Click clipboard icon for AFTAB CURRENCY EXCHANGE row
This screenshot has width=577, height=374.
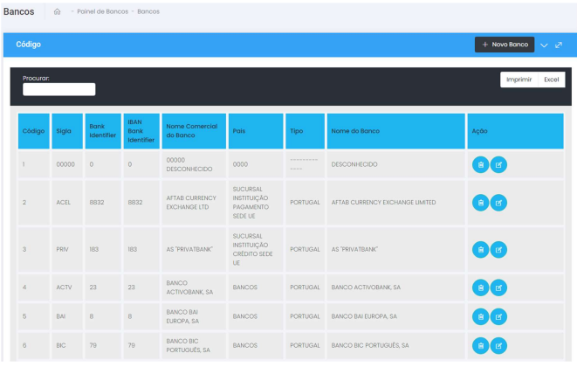[481, 203]
